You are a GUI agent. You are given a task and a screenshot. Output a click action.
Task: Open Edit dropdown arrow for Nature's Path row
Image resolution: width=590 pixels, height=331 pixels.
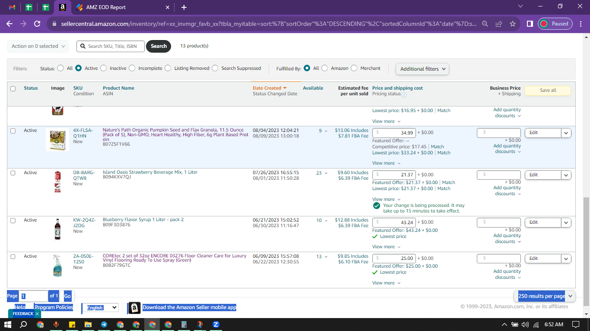click(566, 133)
